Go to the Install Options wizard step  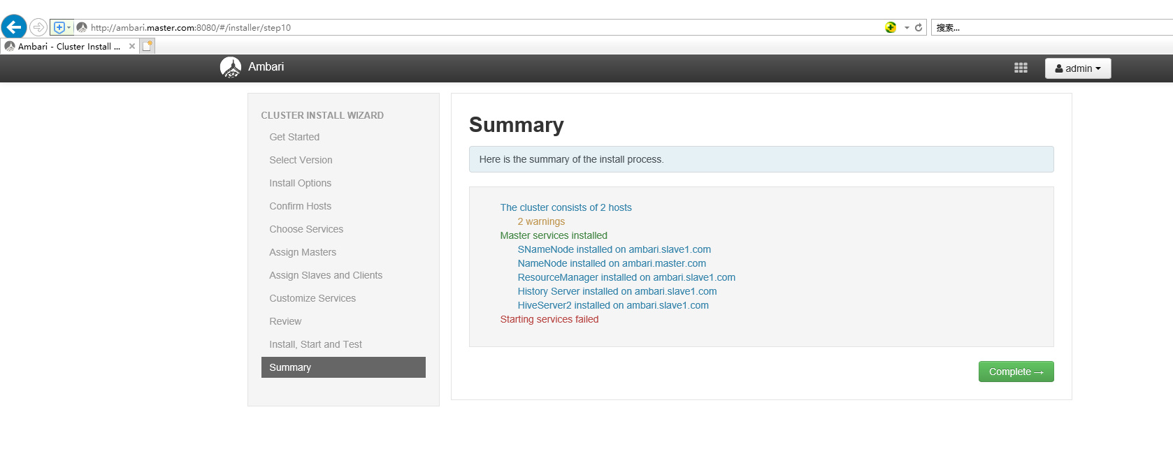[300, 183]
